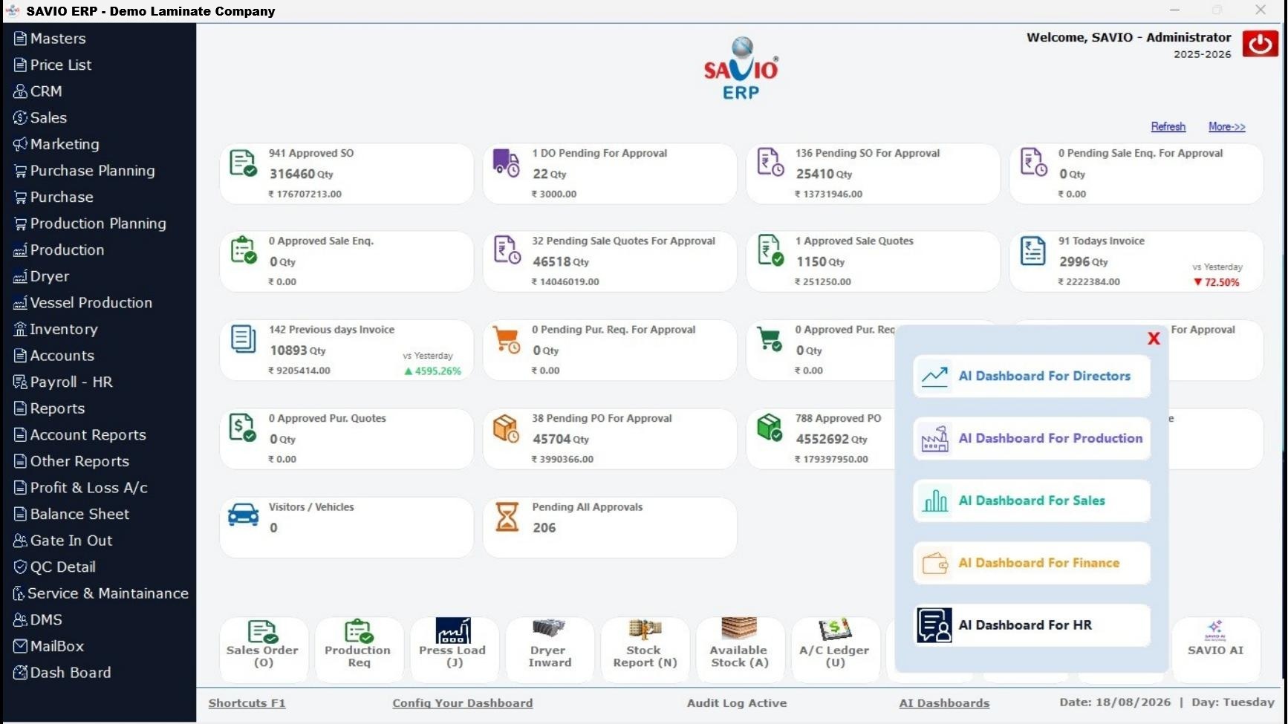Click the "788 Approved PO" text
The height and width of the screenshot is (724, 1288).
click(838, 419)
